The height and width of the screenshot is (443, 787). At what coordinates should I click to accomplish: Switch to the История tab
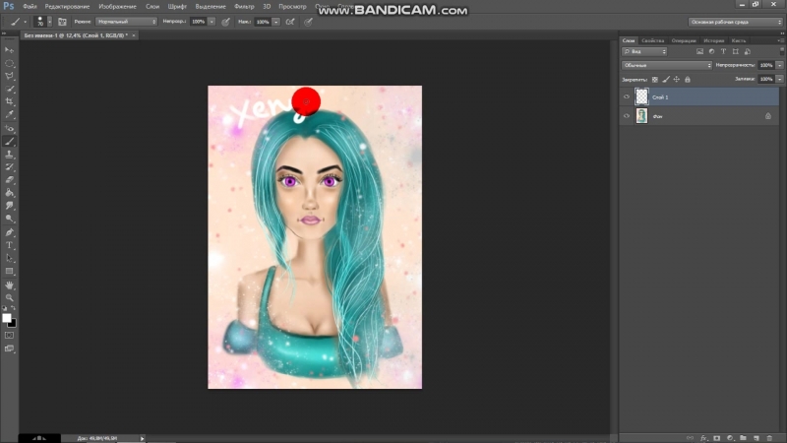(x=714, y=40)
